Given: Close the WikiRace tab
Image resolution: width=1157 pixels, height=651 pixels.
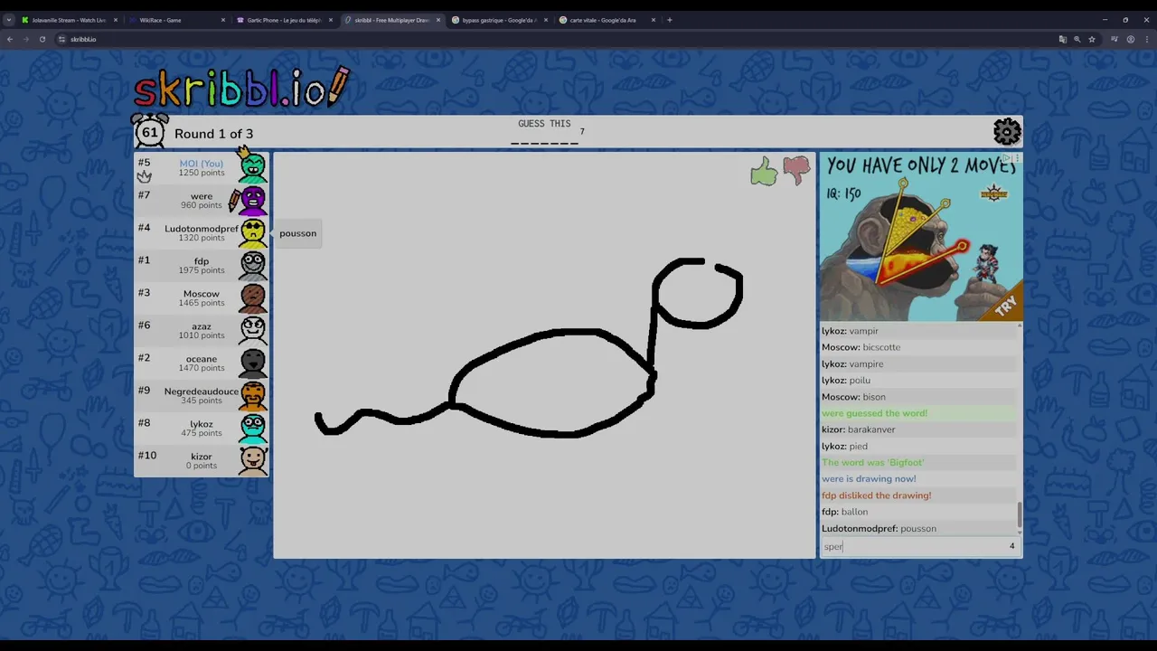Looking at the screenshot, I should click(x=223, y=20).
